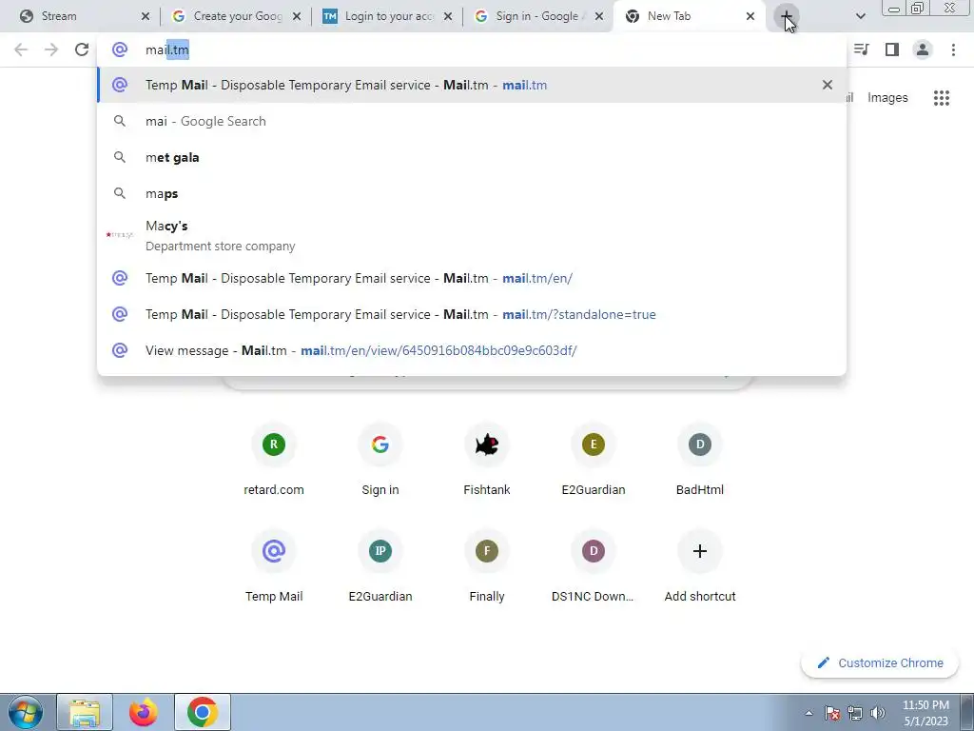Expand the tab search dropdown arrow
Image resolution: width=974 pixels, height=731 pixels.
pos(860,17)
